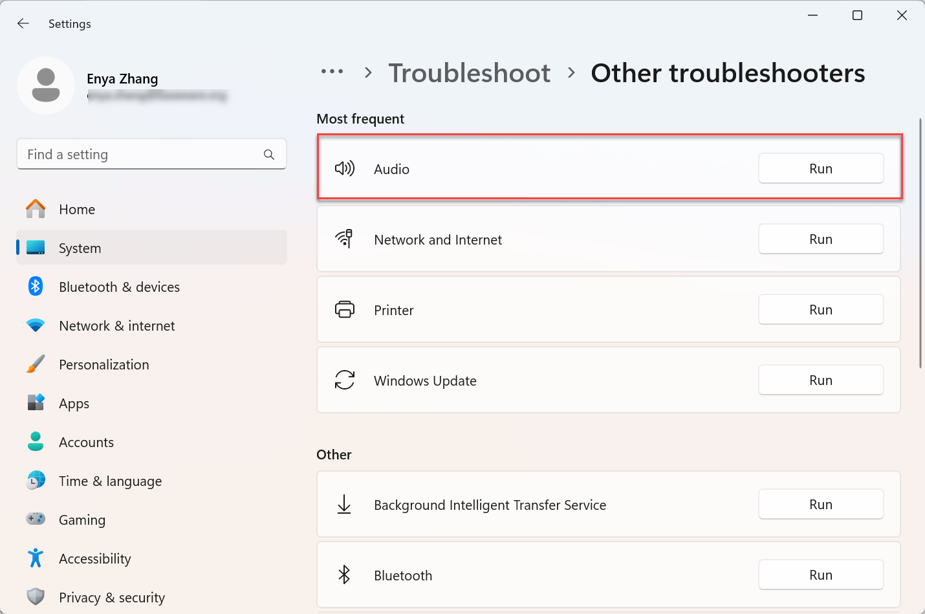
Task: Click the Accessibility figure icon
Action: [36, 558]
